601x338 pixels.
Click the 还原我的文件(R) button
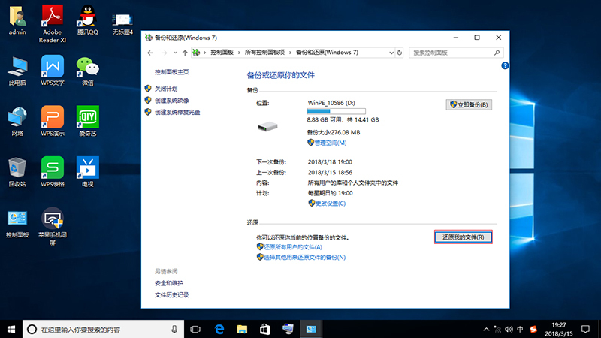463,237
